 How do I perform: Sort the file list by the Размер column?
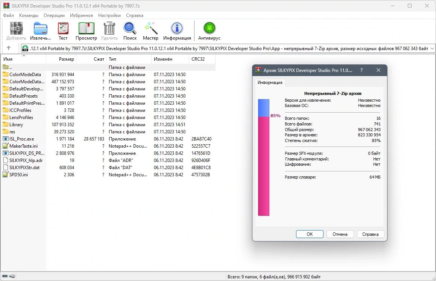tap(61, 59)
